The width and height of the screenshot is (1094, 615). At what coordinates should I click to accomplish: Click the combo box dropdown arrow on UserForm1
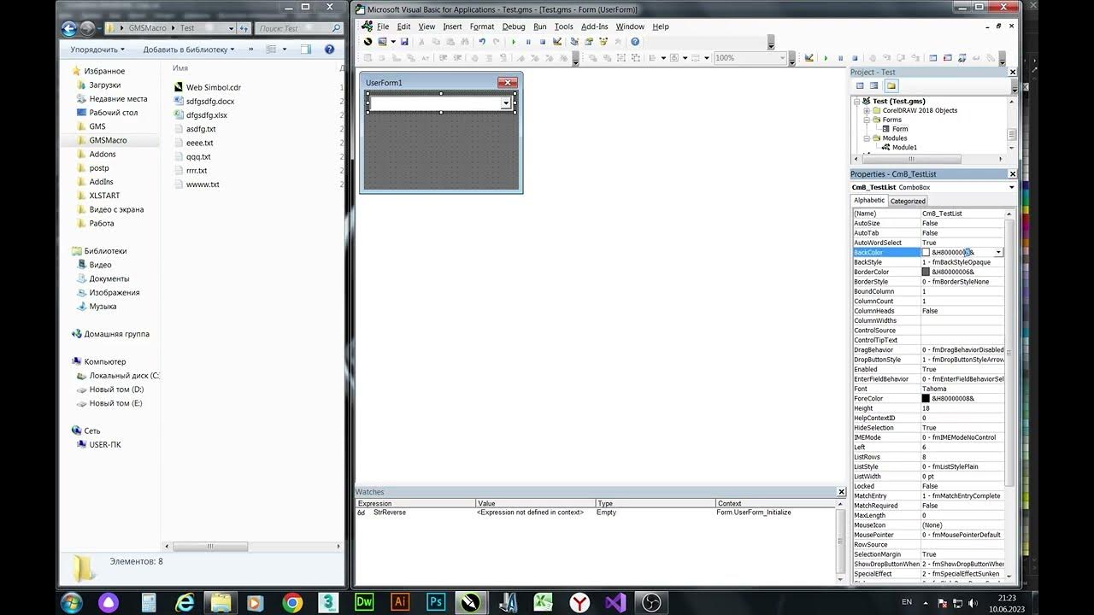tap(506, 103)
